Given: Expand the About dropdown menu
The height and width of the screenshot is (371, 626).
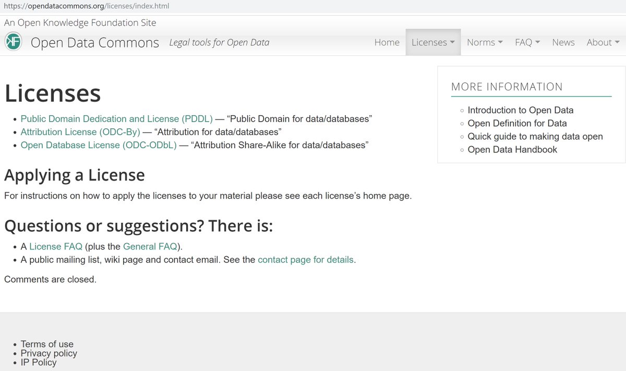Looking at the screenshot, I should [603, 42].
